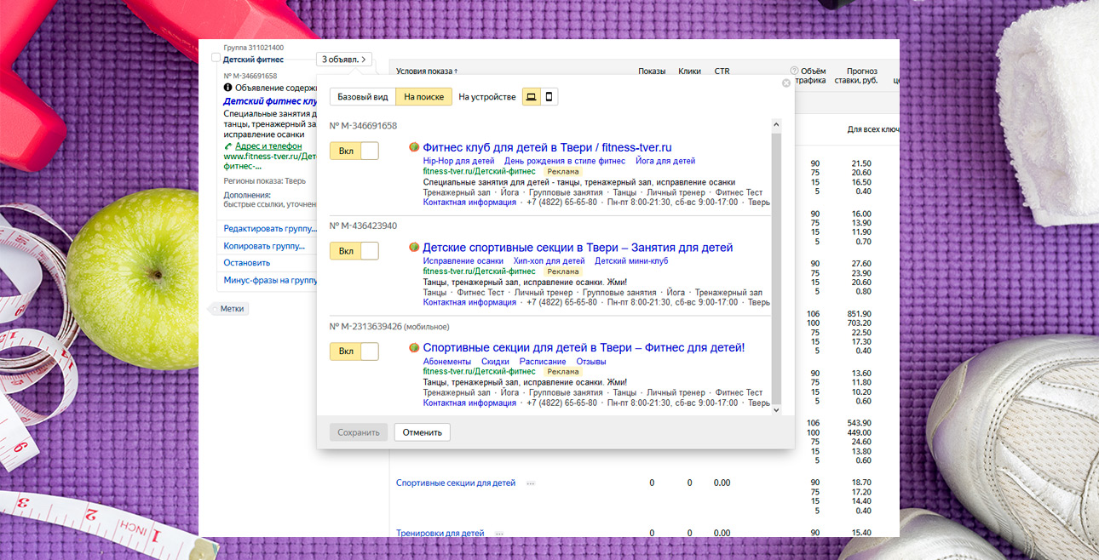Image resolution: width=1099 pixels, height=560 pixels.
Task: Check the Детский фитнес group checkbox
Action: point(216,59)
